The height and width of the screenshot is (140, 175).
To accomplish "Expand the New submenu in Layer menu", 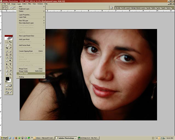I will coord(31,7).
